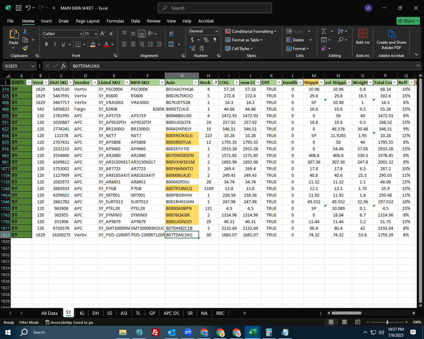Viewport: 424px width, 339px height.
Task: Click the Search box in title bar
Action: [215, 8]
